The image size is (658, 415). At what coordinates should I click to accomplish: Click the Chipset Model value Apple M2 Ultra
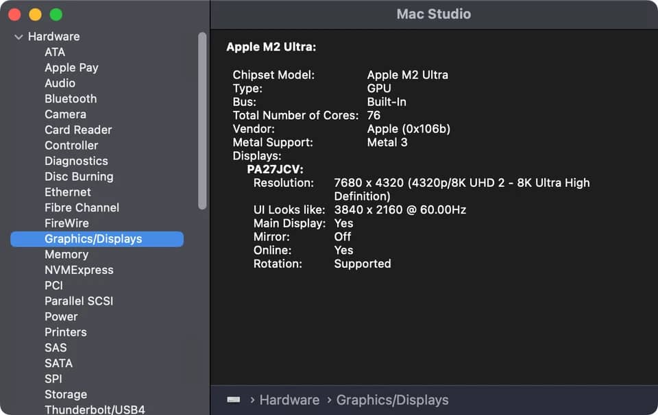(407, 75)
